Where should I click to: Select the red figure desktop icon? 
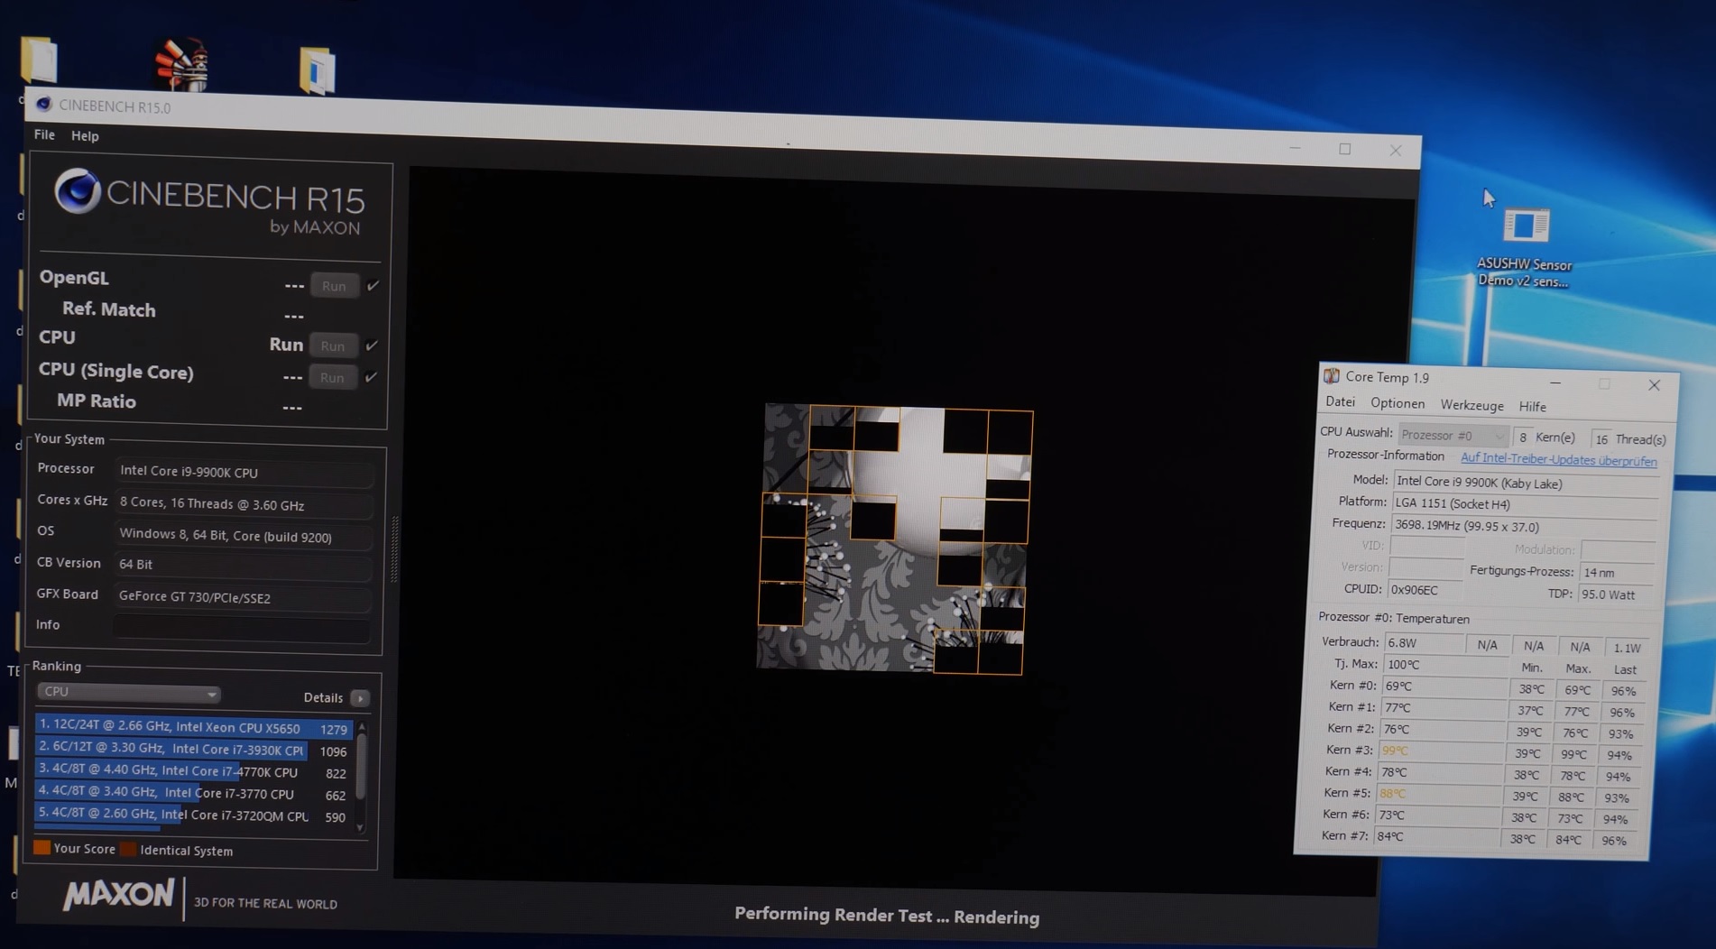[x=181, y=64]
